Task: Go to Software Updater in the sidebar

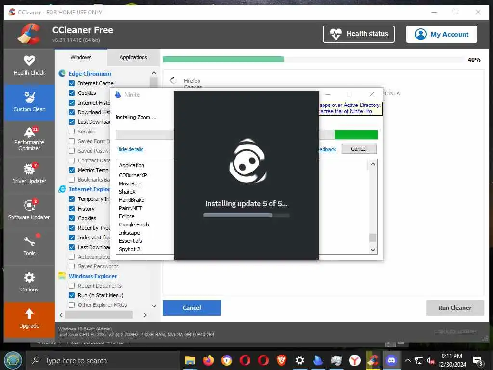Action: [29, 210]
